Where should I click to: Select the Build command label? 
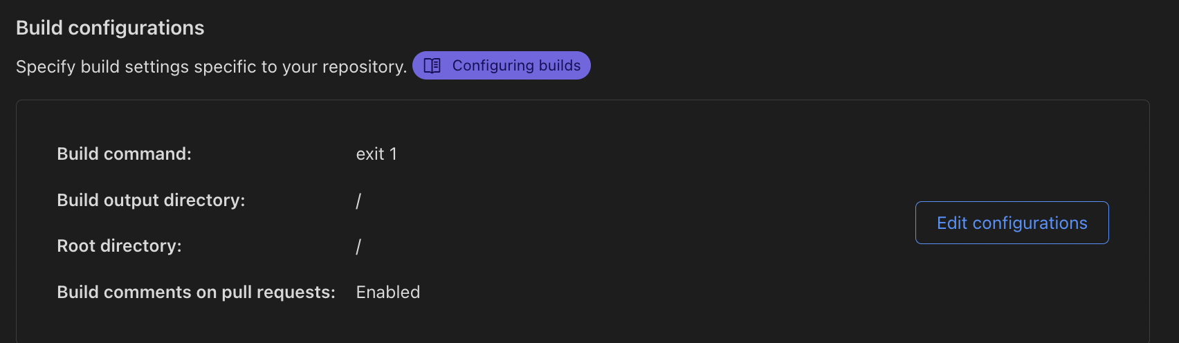coord(124,154)
